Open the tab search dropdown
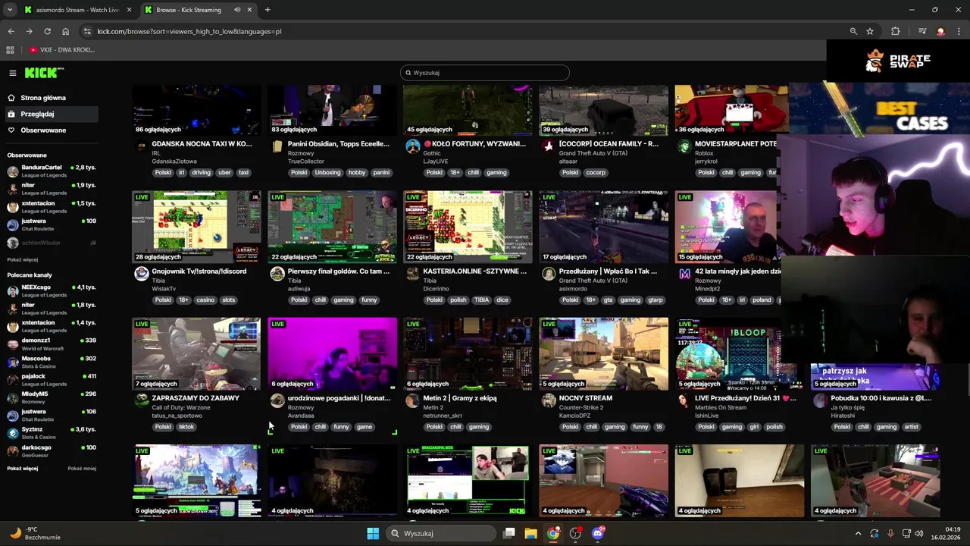This screenshot has height=546, width=970. tap(10, 10)
